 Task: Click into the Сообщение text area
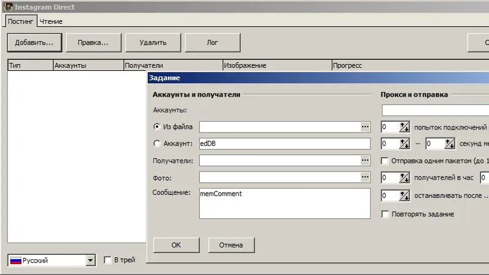point(285,204)
